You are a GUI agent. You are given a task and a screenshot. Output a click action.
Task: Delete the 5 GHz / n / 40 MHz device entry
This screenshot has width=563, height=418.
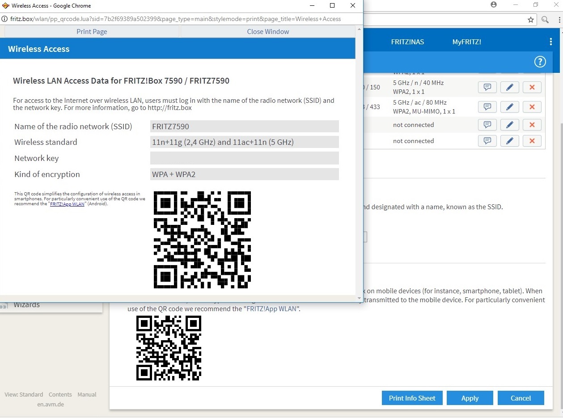(532, 87)
